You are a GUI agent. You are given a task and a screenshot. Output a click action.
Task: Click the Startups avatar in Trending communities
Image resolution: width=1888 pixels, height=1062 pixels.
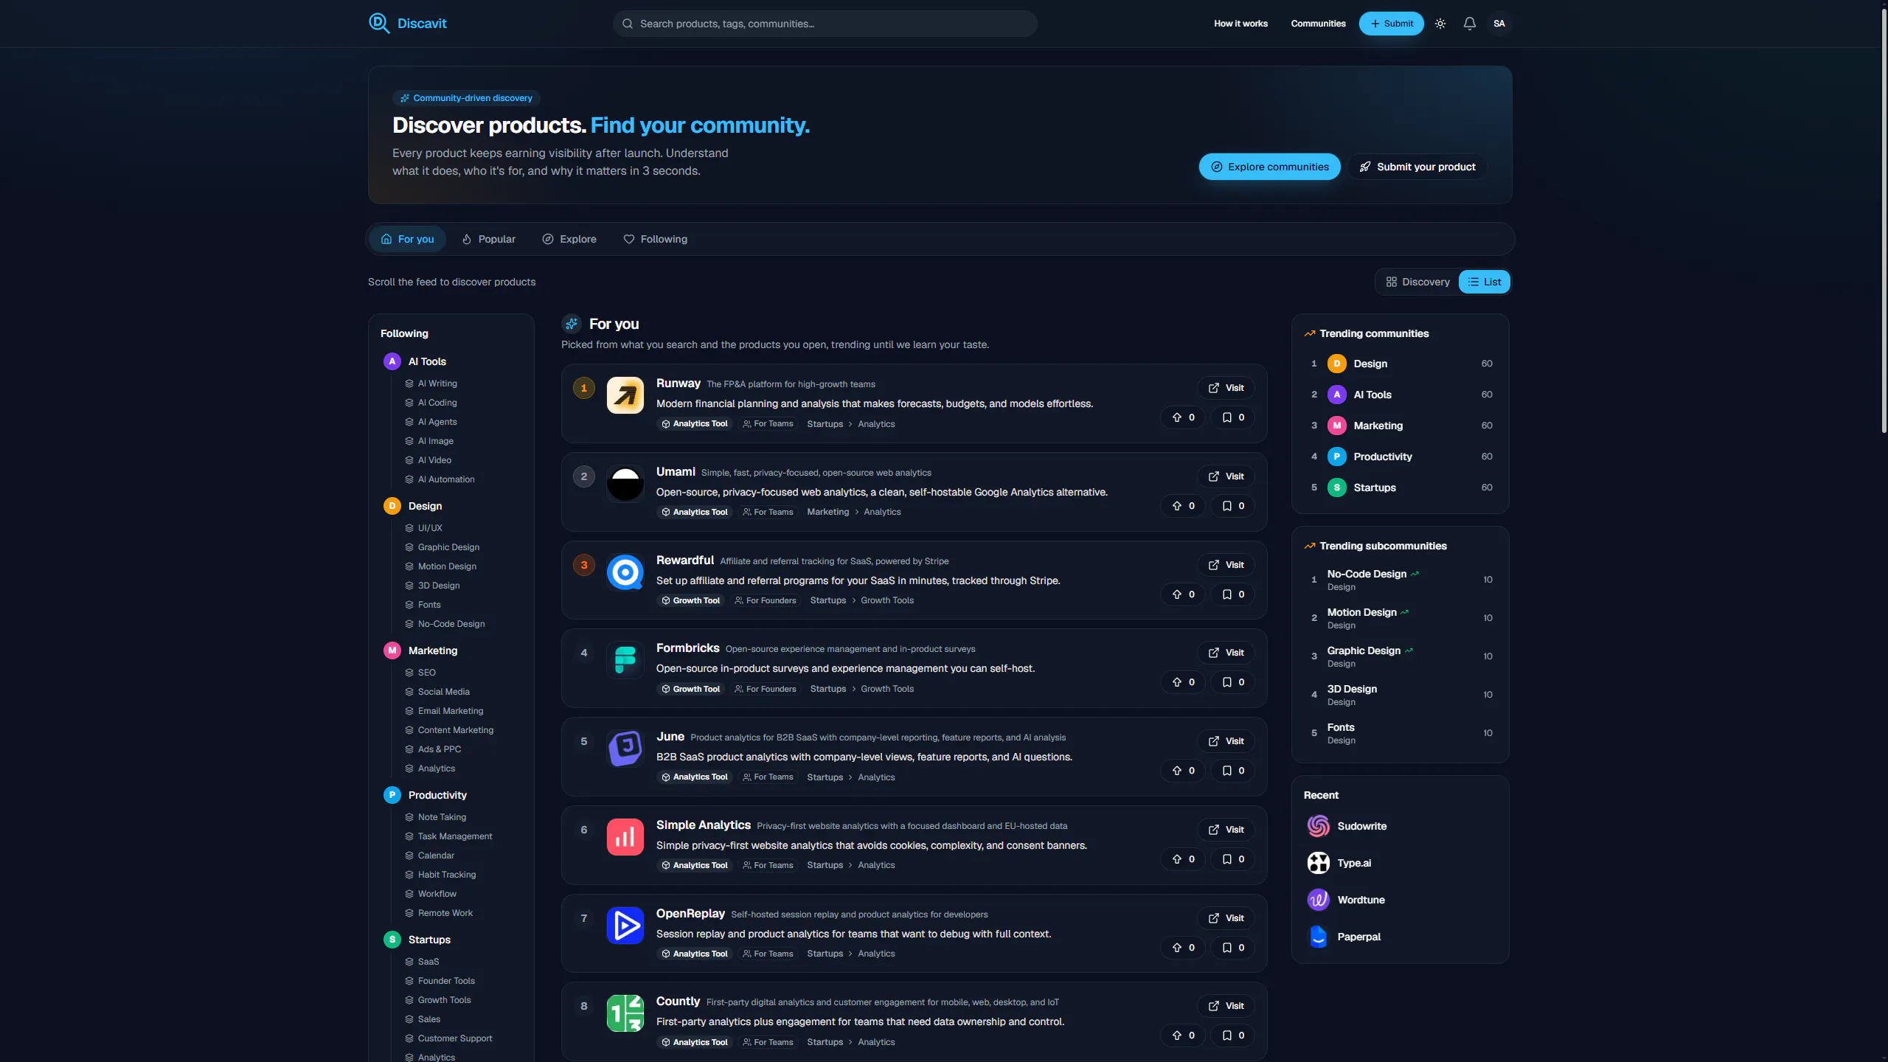(x=1337, y=487)
